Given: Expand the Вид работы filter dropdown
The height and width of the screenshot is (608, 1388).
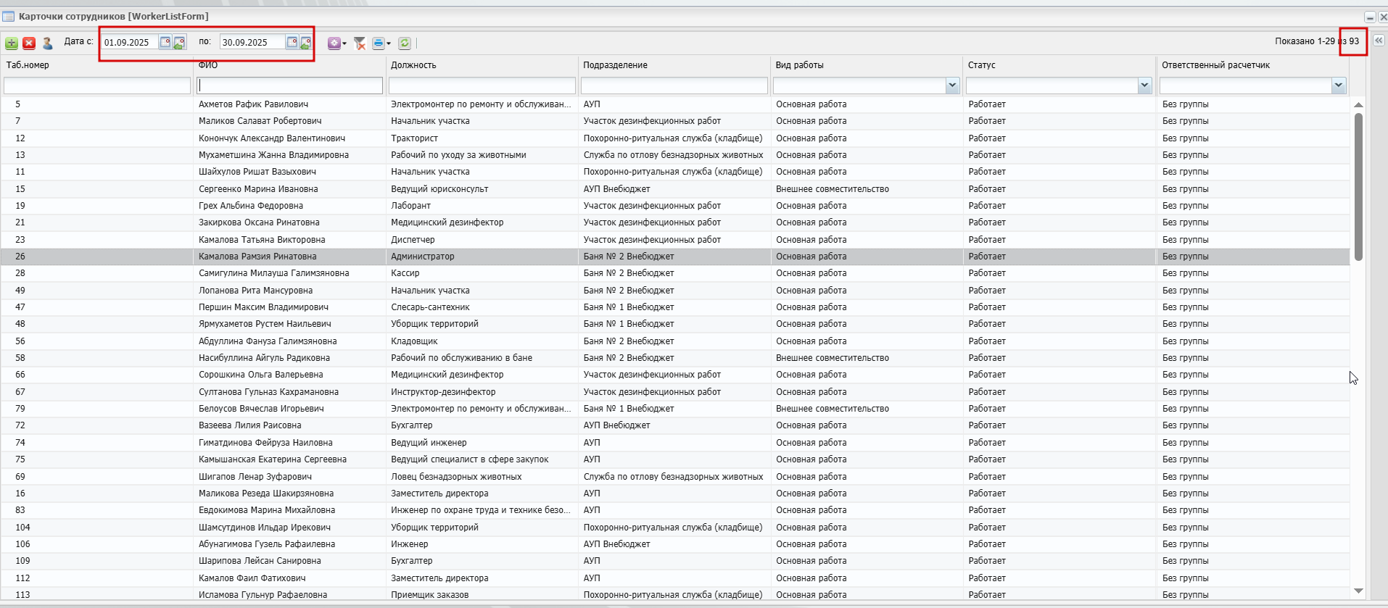Looking at the screenshot, I should [x=952, y=86].
